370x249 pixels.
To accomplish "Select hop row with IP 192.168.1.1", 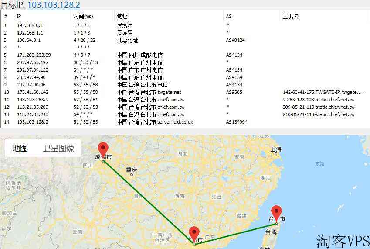I will tap(185, 33).
